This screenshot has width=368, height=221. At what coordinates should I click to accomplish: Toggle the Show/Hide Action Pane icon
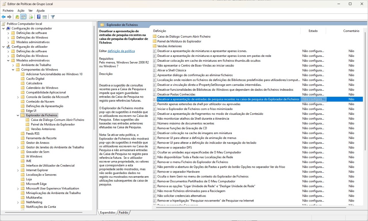pyautogui.click(x=45, y=17)
